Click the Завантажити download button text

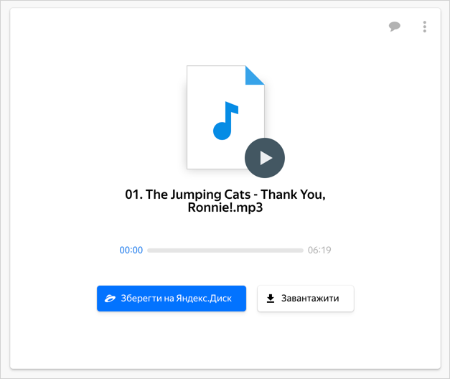pos(310,299)
